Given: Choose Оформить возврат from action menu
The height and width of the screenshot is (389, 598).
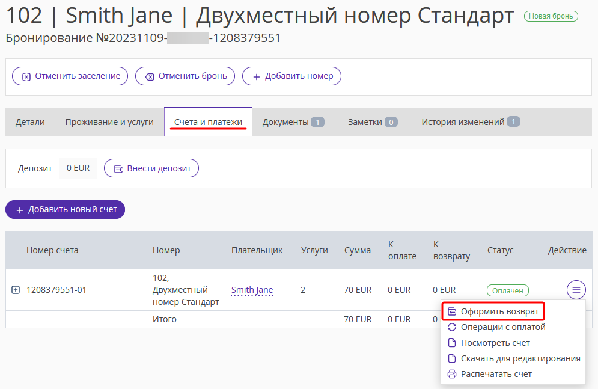Looking at the screenshot, I should (x=493, y=311).
